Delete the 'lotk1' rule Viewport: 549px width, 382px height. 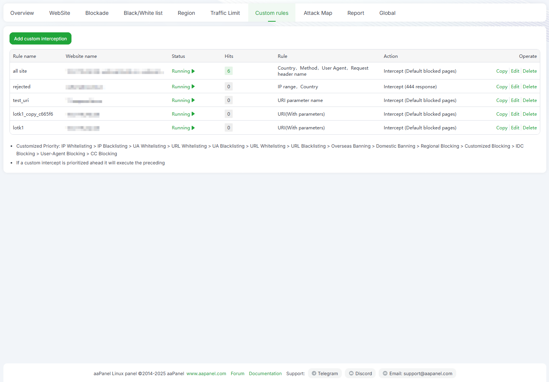(x=530, y=128)
